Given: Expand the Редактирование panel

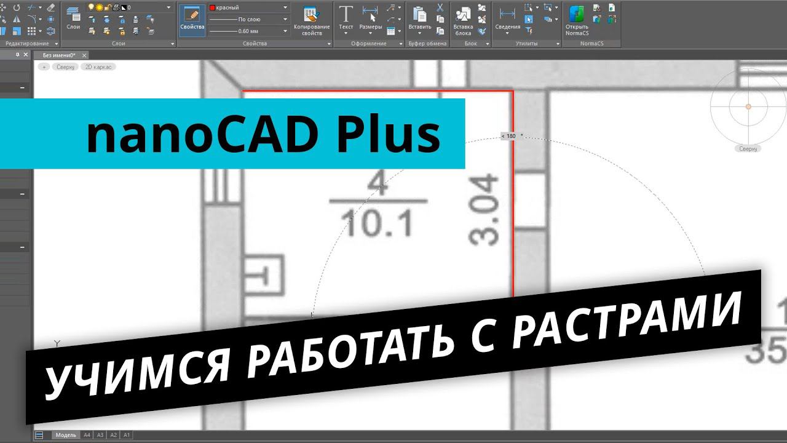Looking at the screenshot, I should 56,44.
